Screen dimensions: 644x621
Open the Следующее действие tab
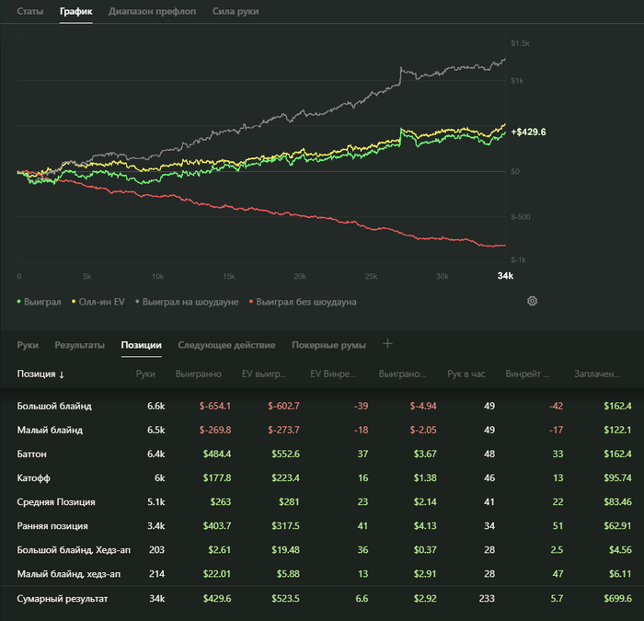(226, 345)
